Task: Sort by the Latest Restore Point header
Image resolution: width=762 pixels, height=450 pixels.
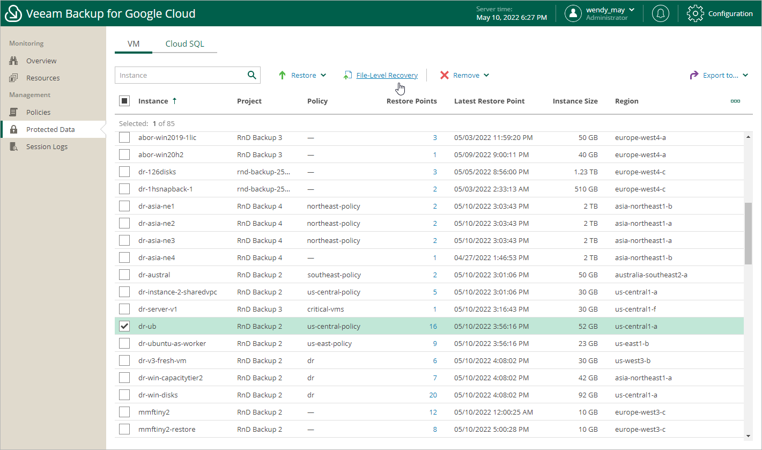Action: (x=489, y=101)
